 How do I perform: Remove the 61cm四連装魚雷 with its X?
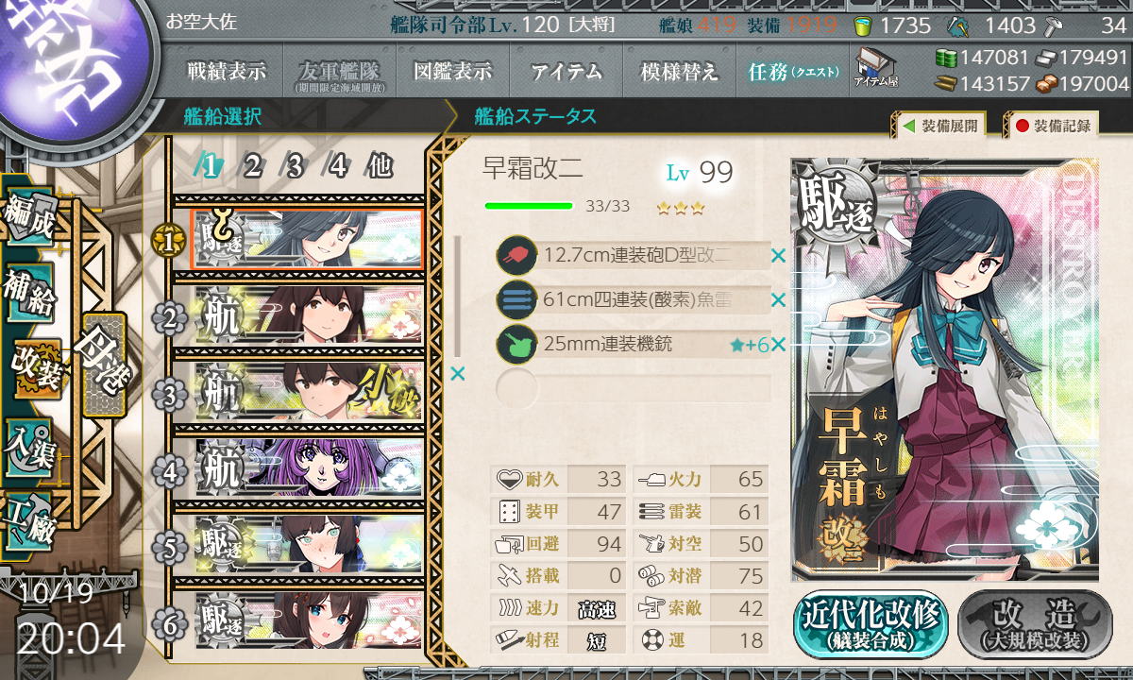(778, 300)
